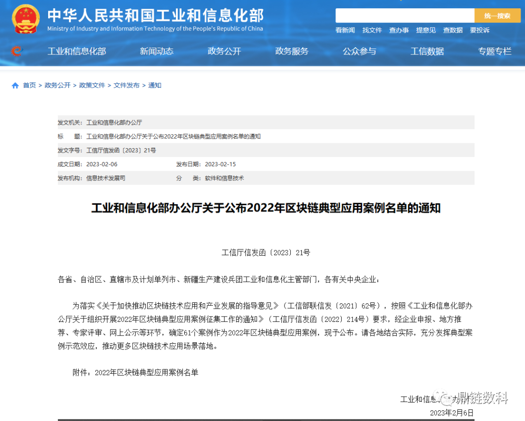Open the 找文件 quick link

[x=372, y=30]
